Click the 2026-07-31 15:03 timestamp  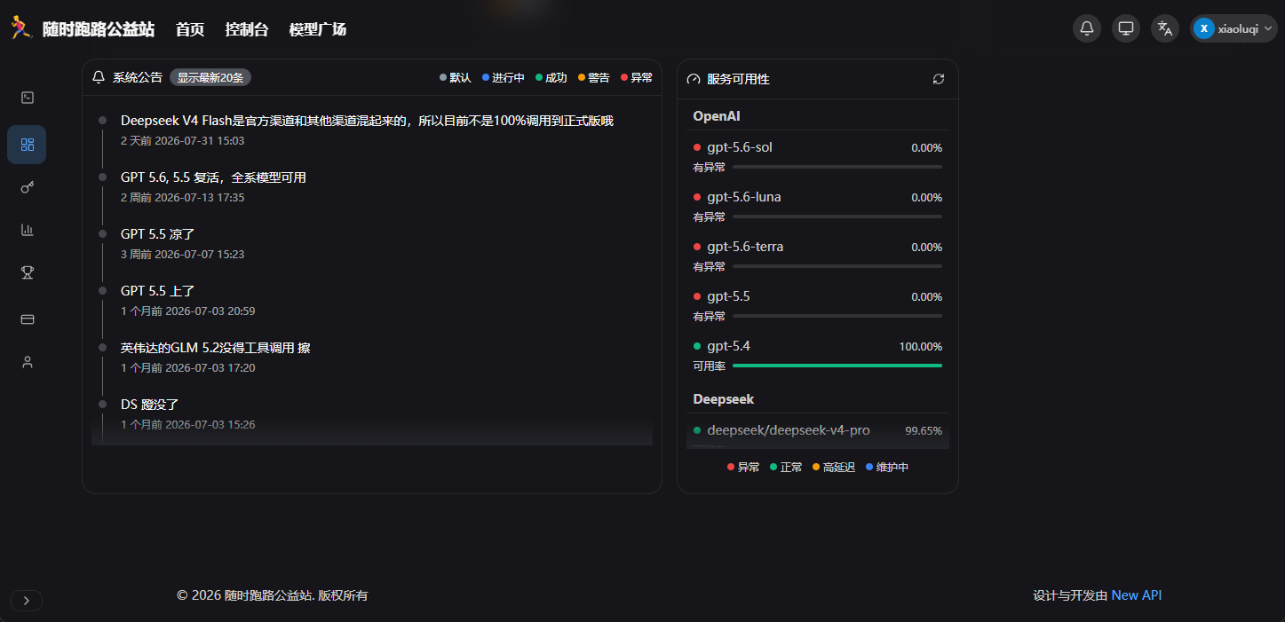(199, 140)
